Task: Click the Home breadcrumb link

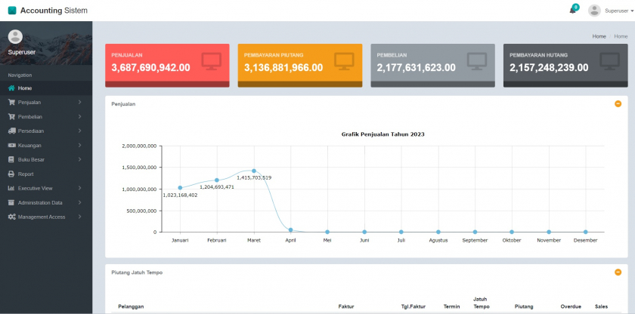Action: pyautogui.click(x=599, y=36)
